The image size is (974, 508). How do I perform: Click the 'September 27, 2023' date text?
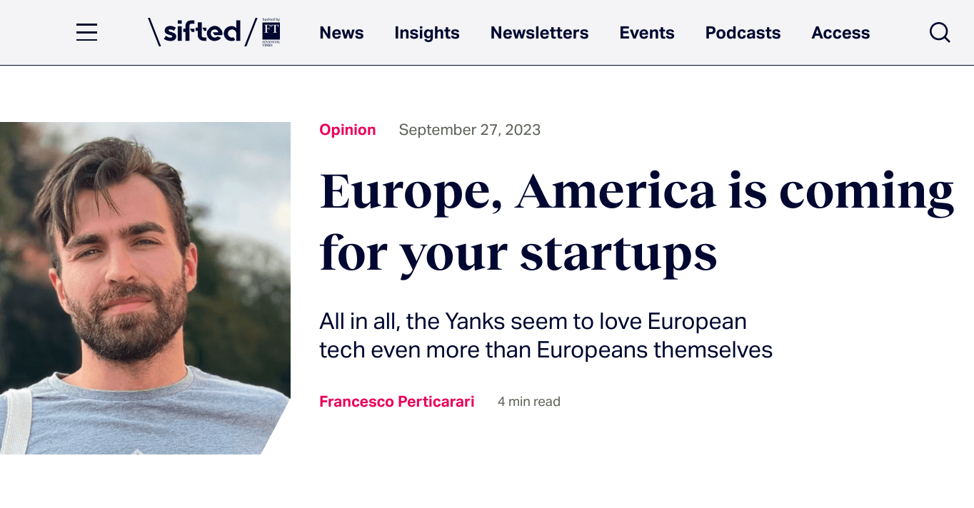[469, 130]
